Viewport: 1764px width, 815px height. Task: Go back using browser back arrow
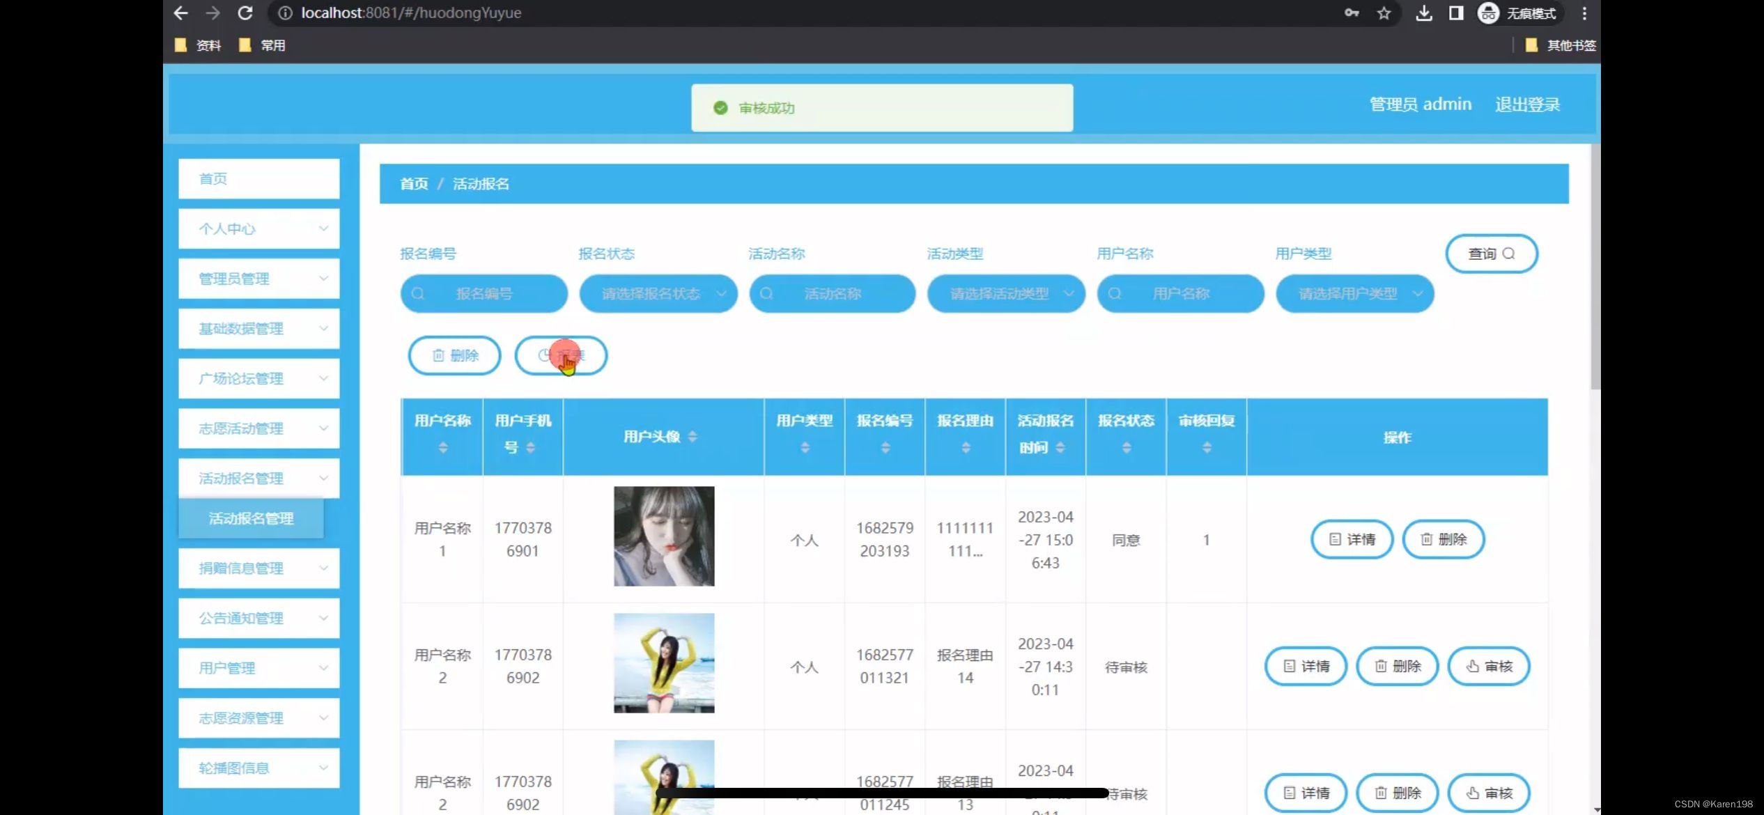tap(180, 13)
